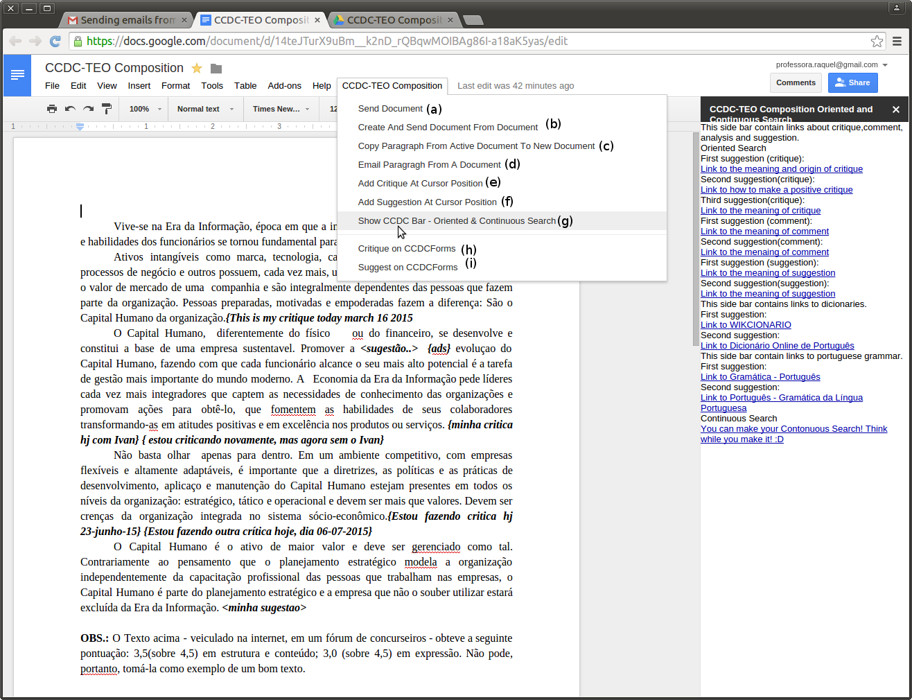Select Send Document from the menu

click(x=391, y=108)
